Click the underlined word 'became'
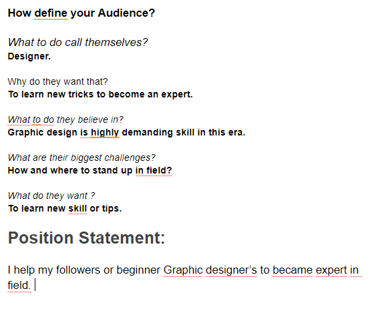The image size is (386, 317). pos(293,270)
